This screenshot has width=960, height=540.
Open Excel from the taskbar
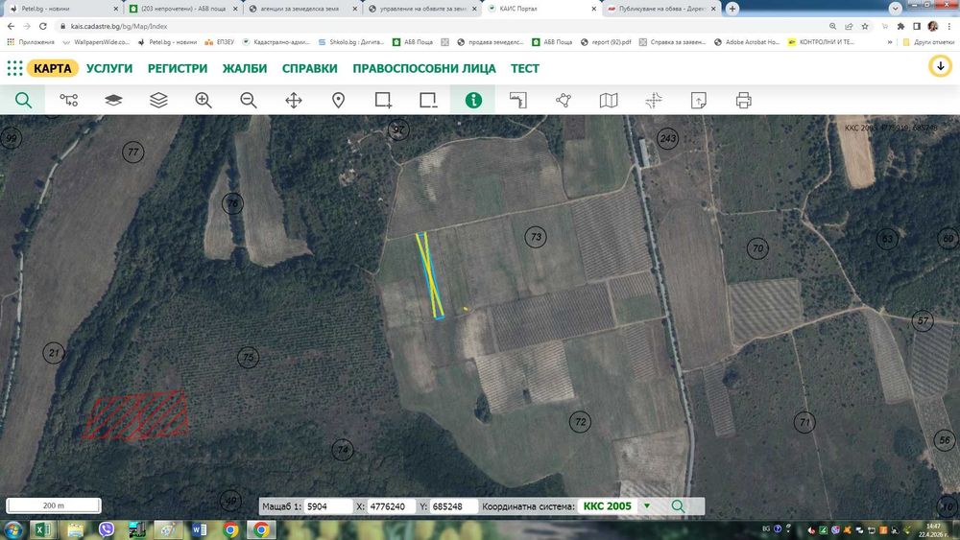42,529
